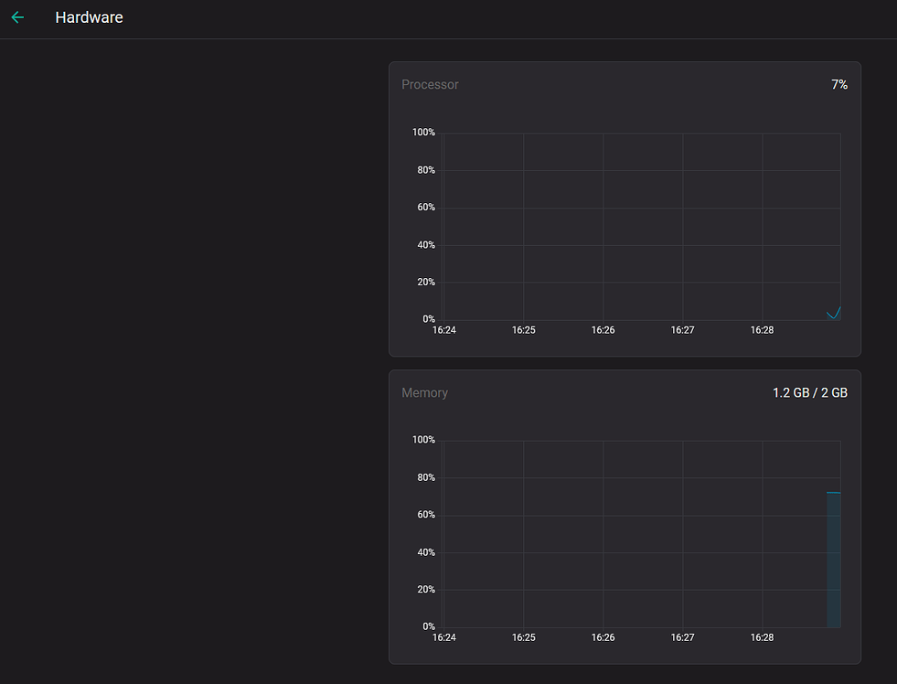897x684 pixels.
Task: Click the 20% axis label in Memory chart
Action: [x=426, y=590]
